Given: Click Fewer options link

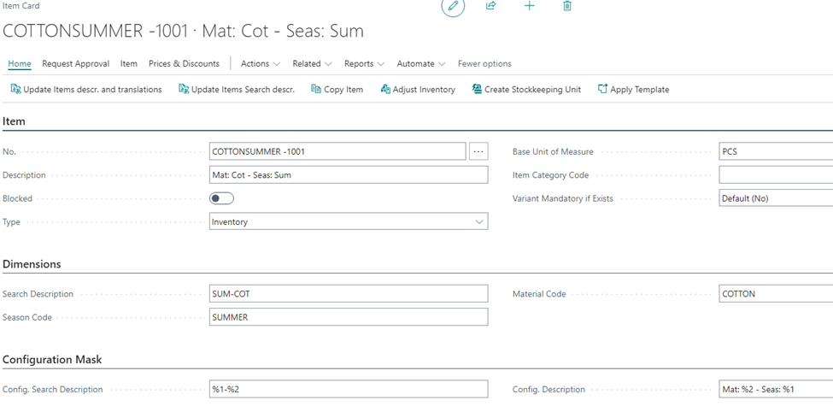Looking at the screenshot, I should 484,64.
